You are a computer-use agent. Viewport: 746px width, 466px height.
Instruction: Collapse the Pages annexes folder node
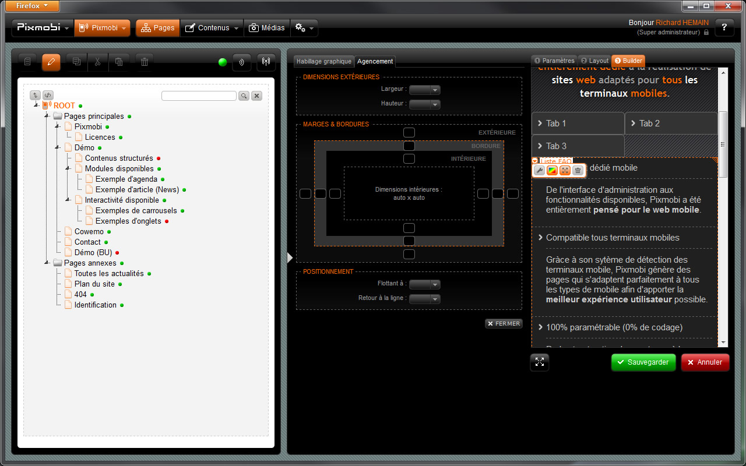(47, 263)
